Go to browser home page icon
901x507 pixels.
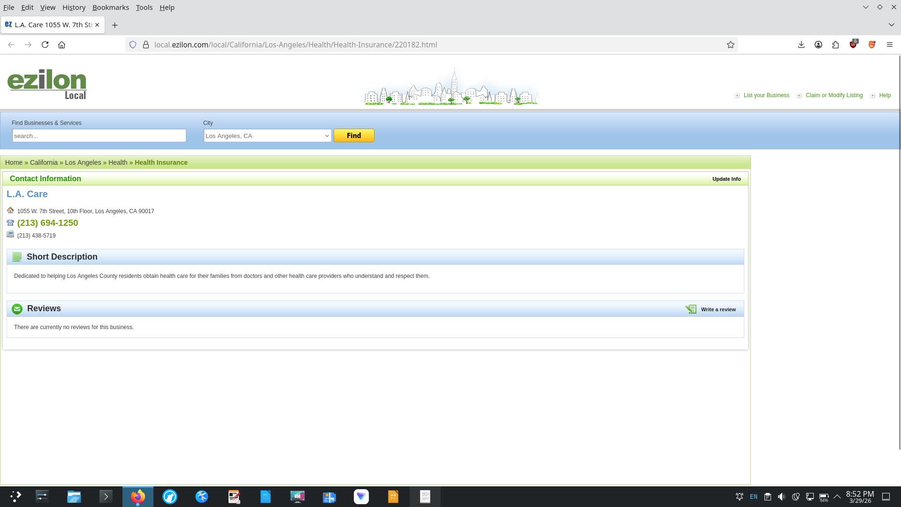pyautogui.click(x=61, y=45)
